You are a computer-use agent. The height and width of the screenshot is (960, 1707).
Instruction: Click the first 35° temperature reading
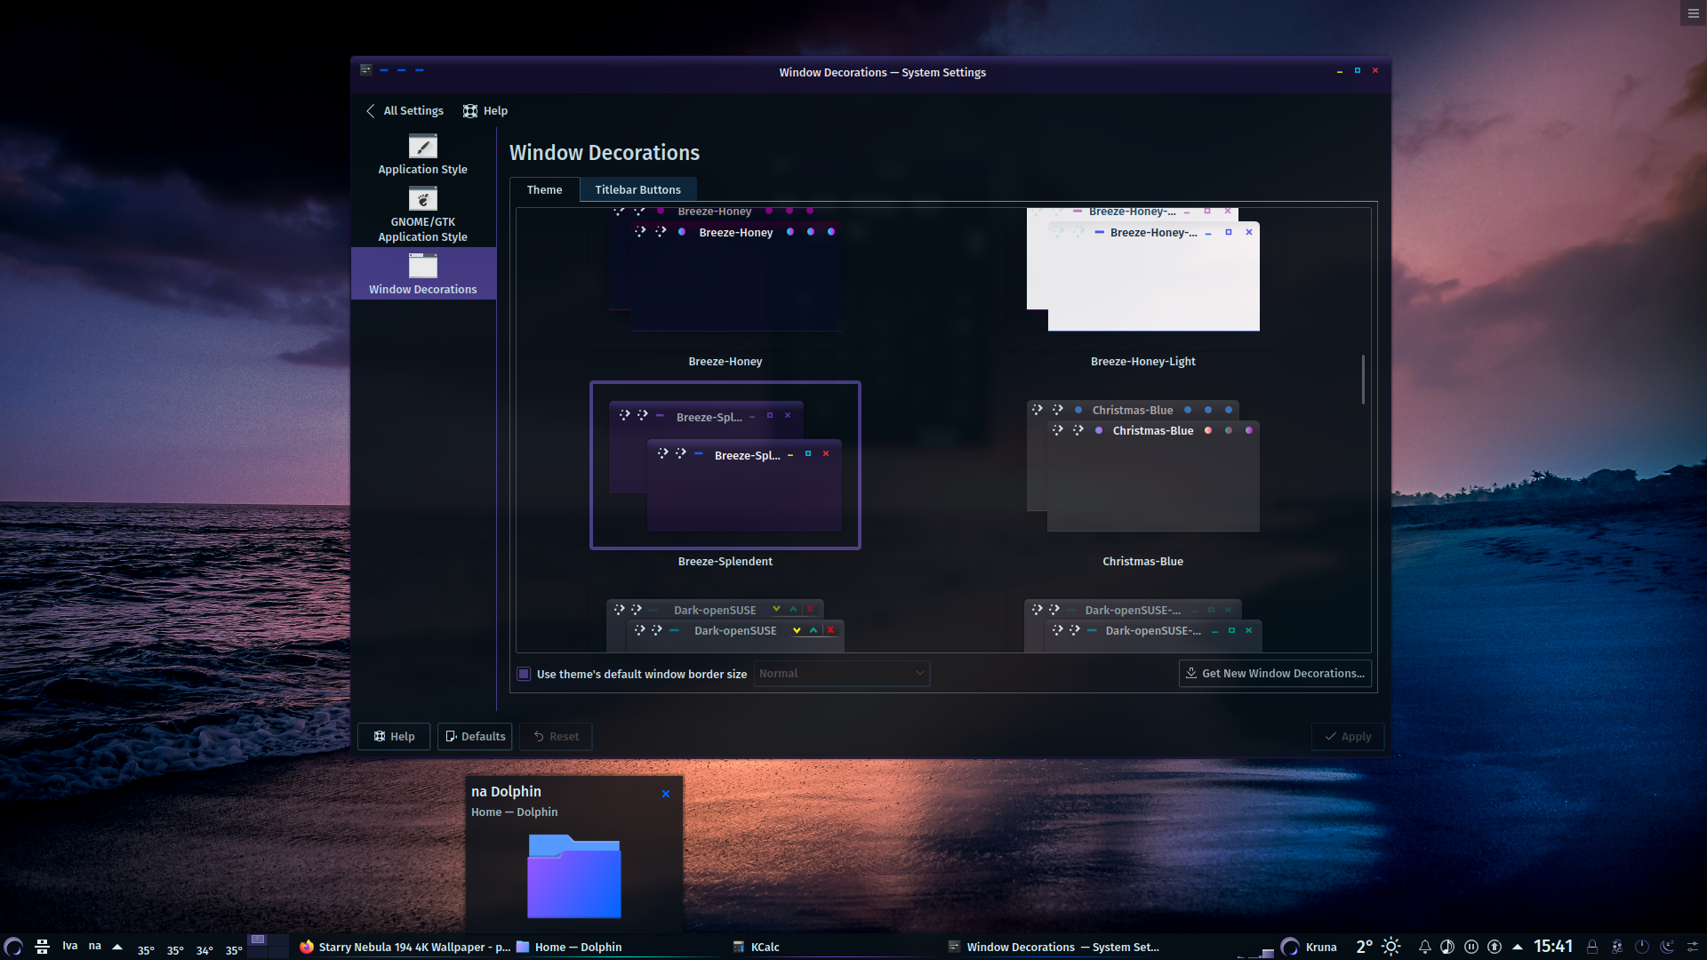coord(146,950)
